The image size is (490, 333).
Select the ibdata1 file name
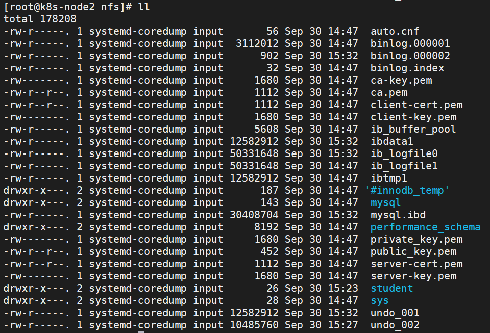(x=391, y=142)
